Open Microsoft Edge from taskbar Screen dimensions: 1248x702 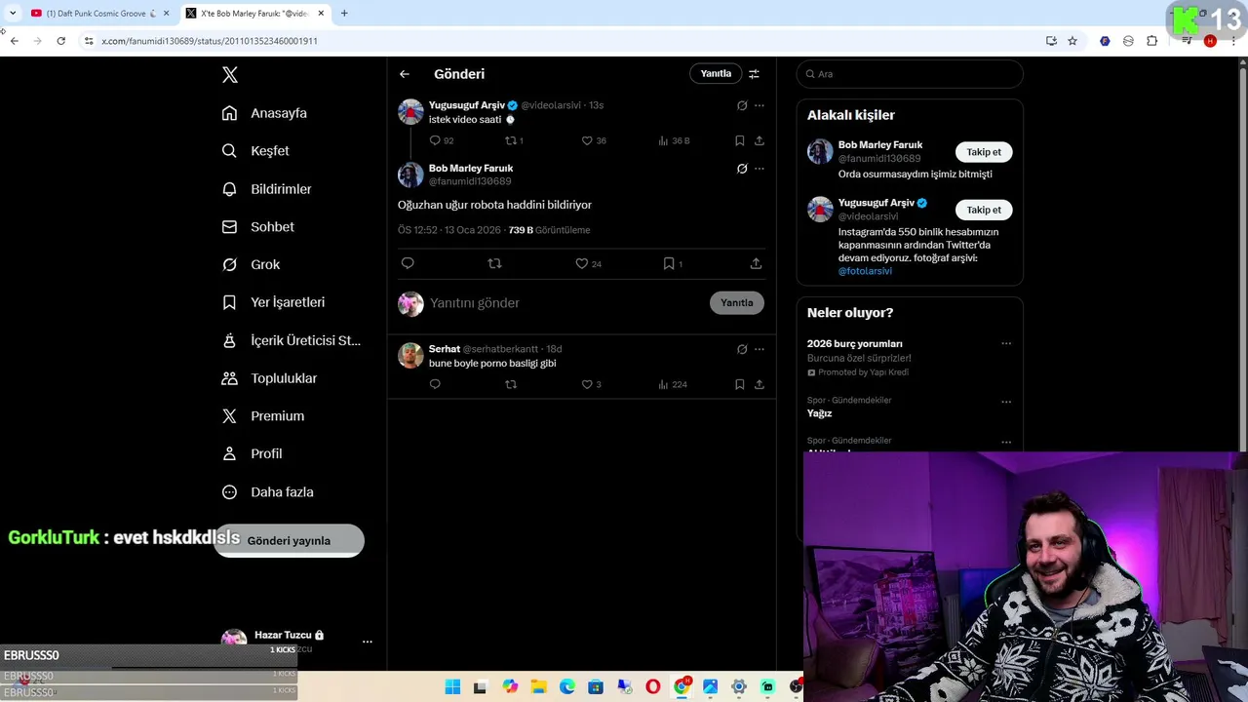[x=567, y=687]
